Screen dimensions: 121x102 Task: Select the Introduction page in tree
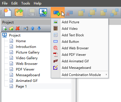click(26, 47)
